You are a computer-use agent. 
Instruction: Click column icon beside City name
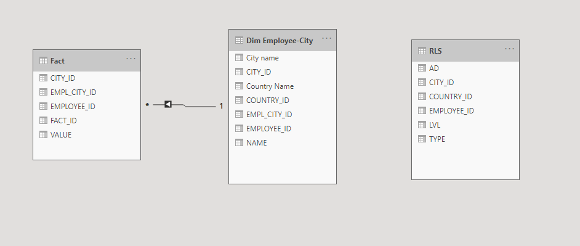(x=240, y=57)
